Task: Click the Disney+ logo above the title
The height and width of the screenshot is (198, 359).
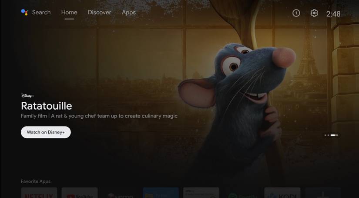Action: tap(27, 96)
